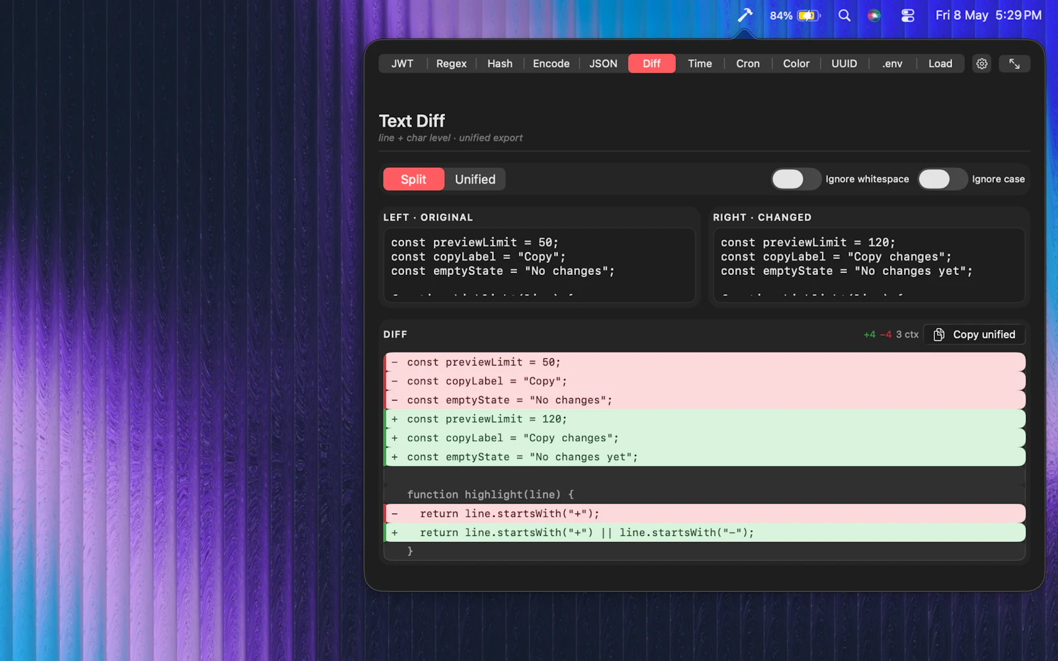The image size is (1058, 661).
Task: Click the 'Text Diff' heading
Action: pyautogui.click(x=412, y=121)
